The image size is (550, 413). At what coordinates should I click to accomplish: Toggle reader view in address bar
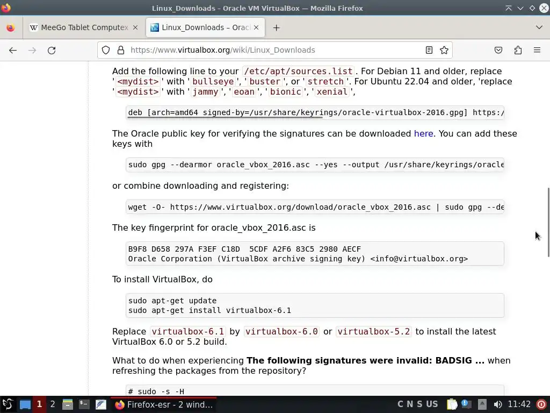point(429,50)
